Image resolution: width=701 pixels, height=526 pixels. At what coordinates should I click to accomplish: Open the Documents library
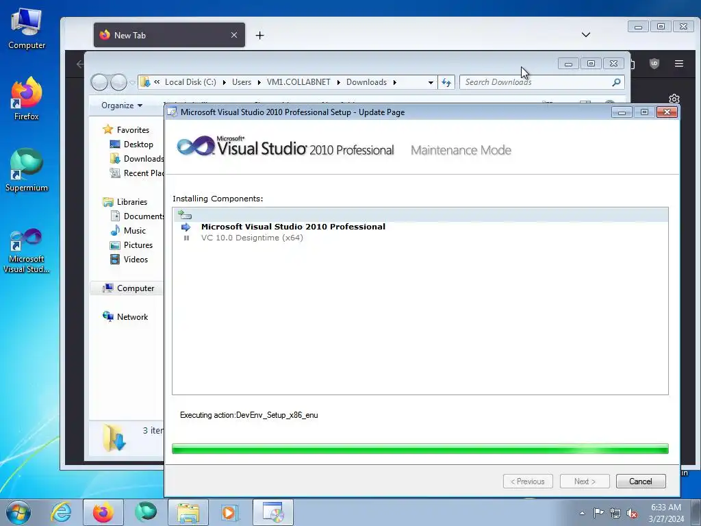point(137,216)
